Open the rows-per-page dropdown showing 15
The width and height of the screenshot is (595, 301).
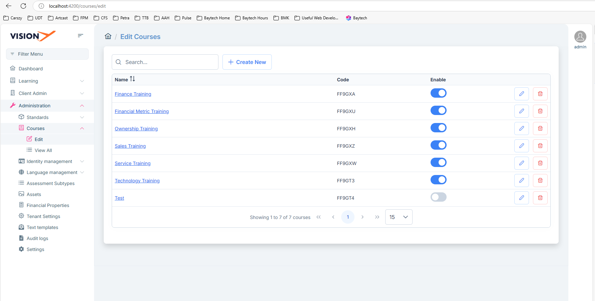click(x=399, y=217)
